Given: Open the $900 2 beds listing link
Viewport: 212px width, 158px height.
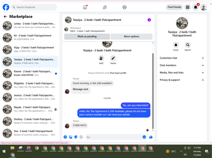Looking at the screenshot, I should [x=87, y=31].
